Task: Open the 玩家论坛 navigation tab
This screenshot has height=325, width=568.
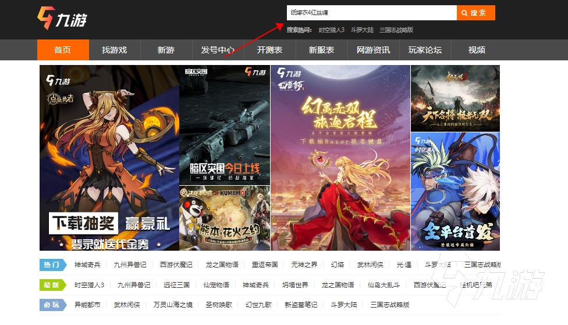Action: [425, 50]
